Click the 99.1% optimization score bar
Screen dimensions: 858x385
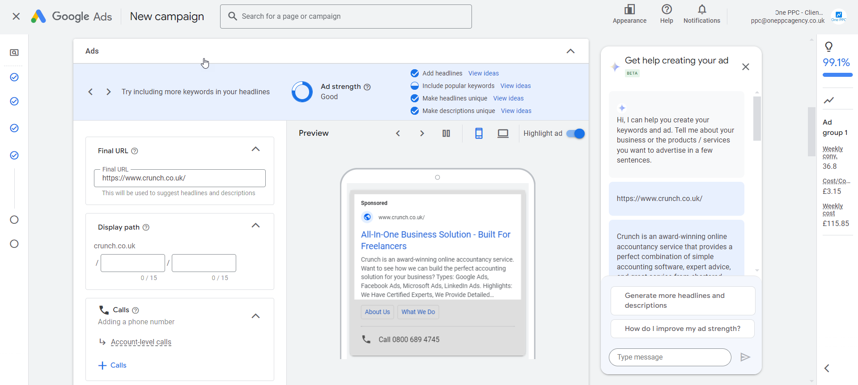click(x=837, y=75)
